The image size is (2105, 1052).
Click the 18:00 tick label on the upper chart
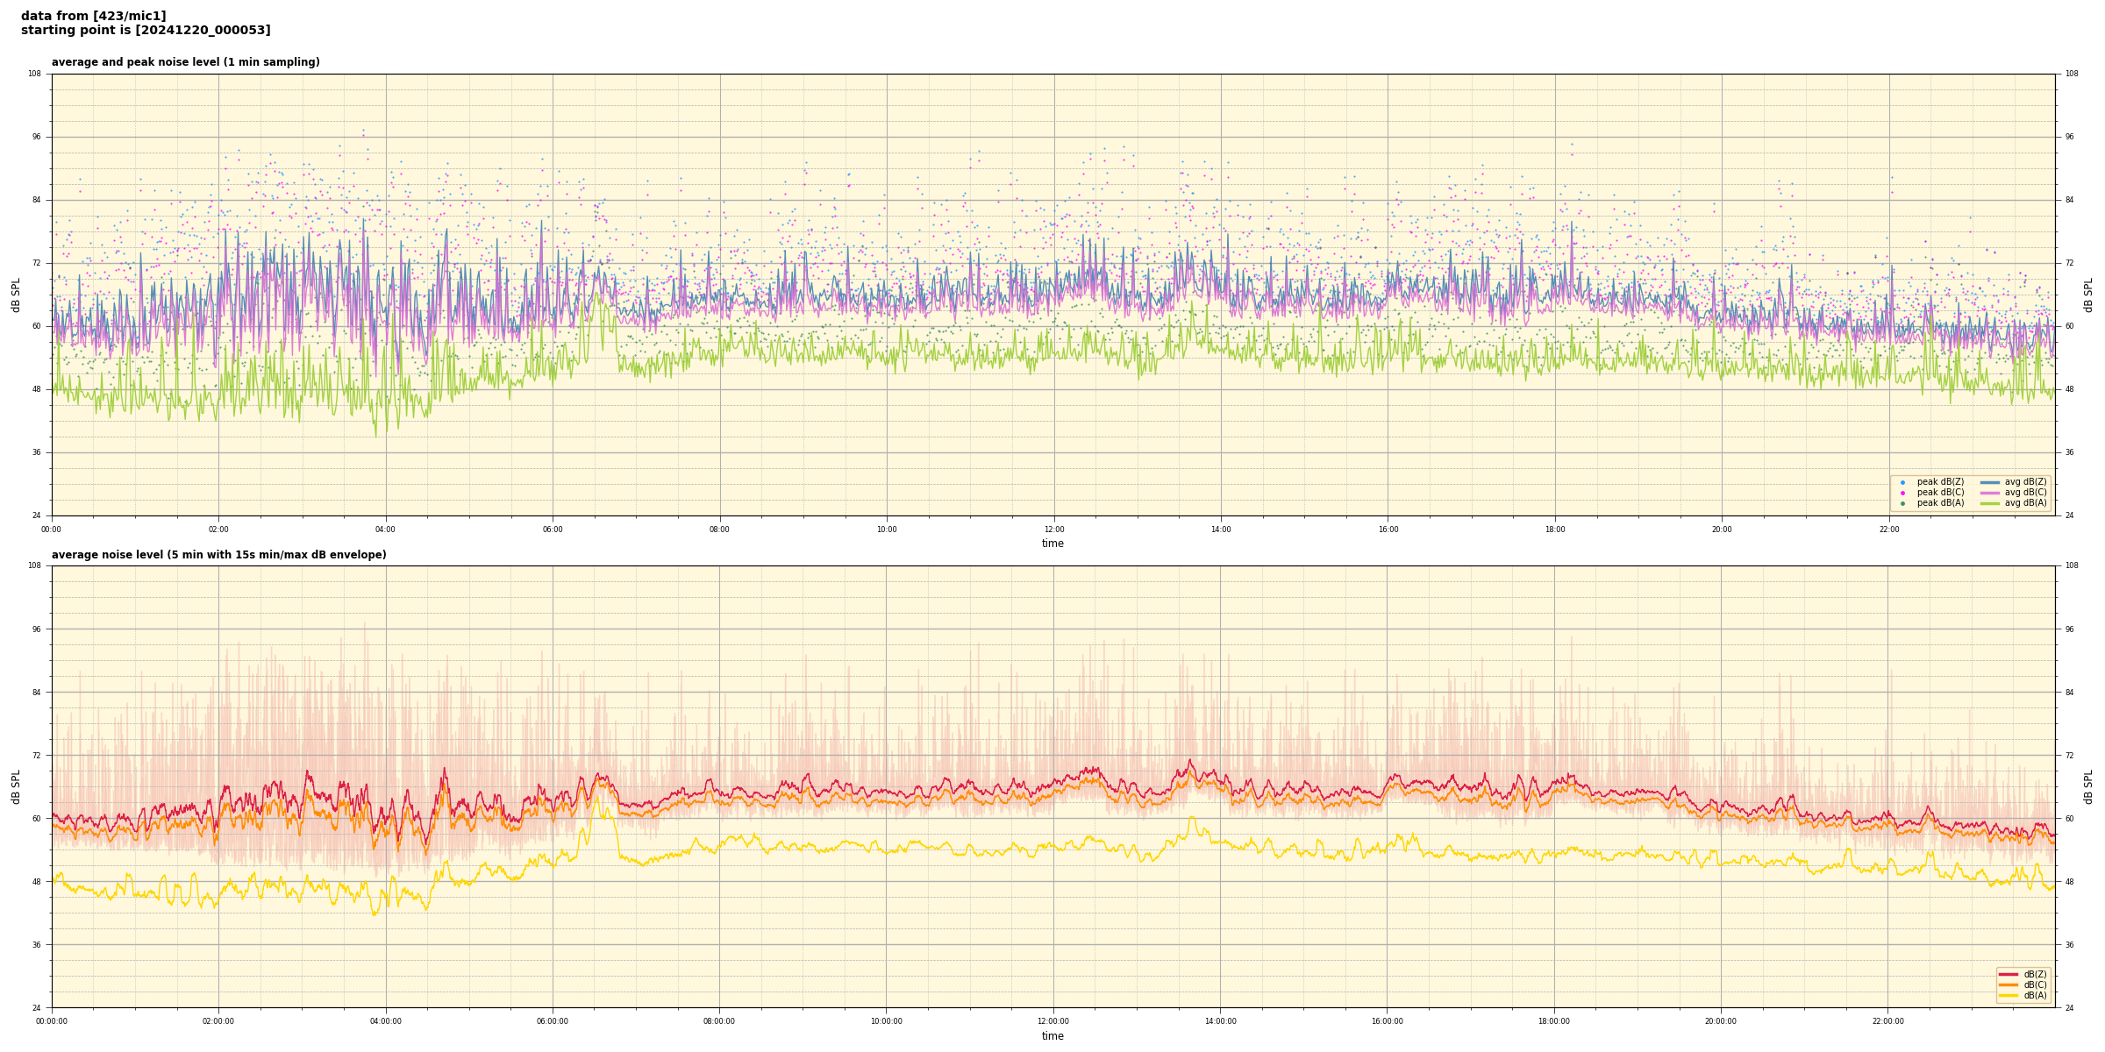tap(1554, 530)
